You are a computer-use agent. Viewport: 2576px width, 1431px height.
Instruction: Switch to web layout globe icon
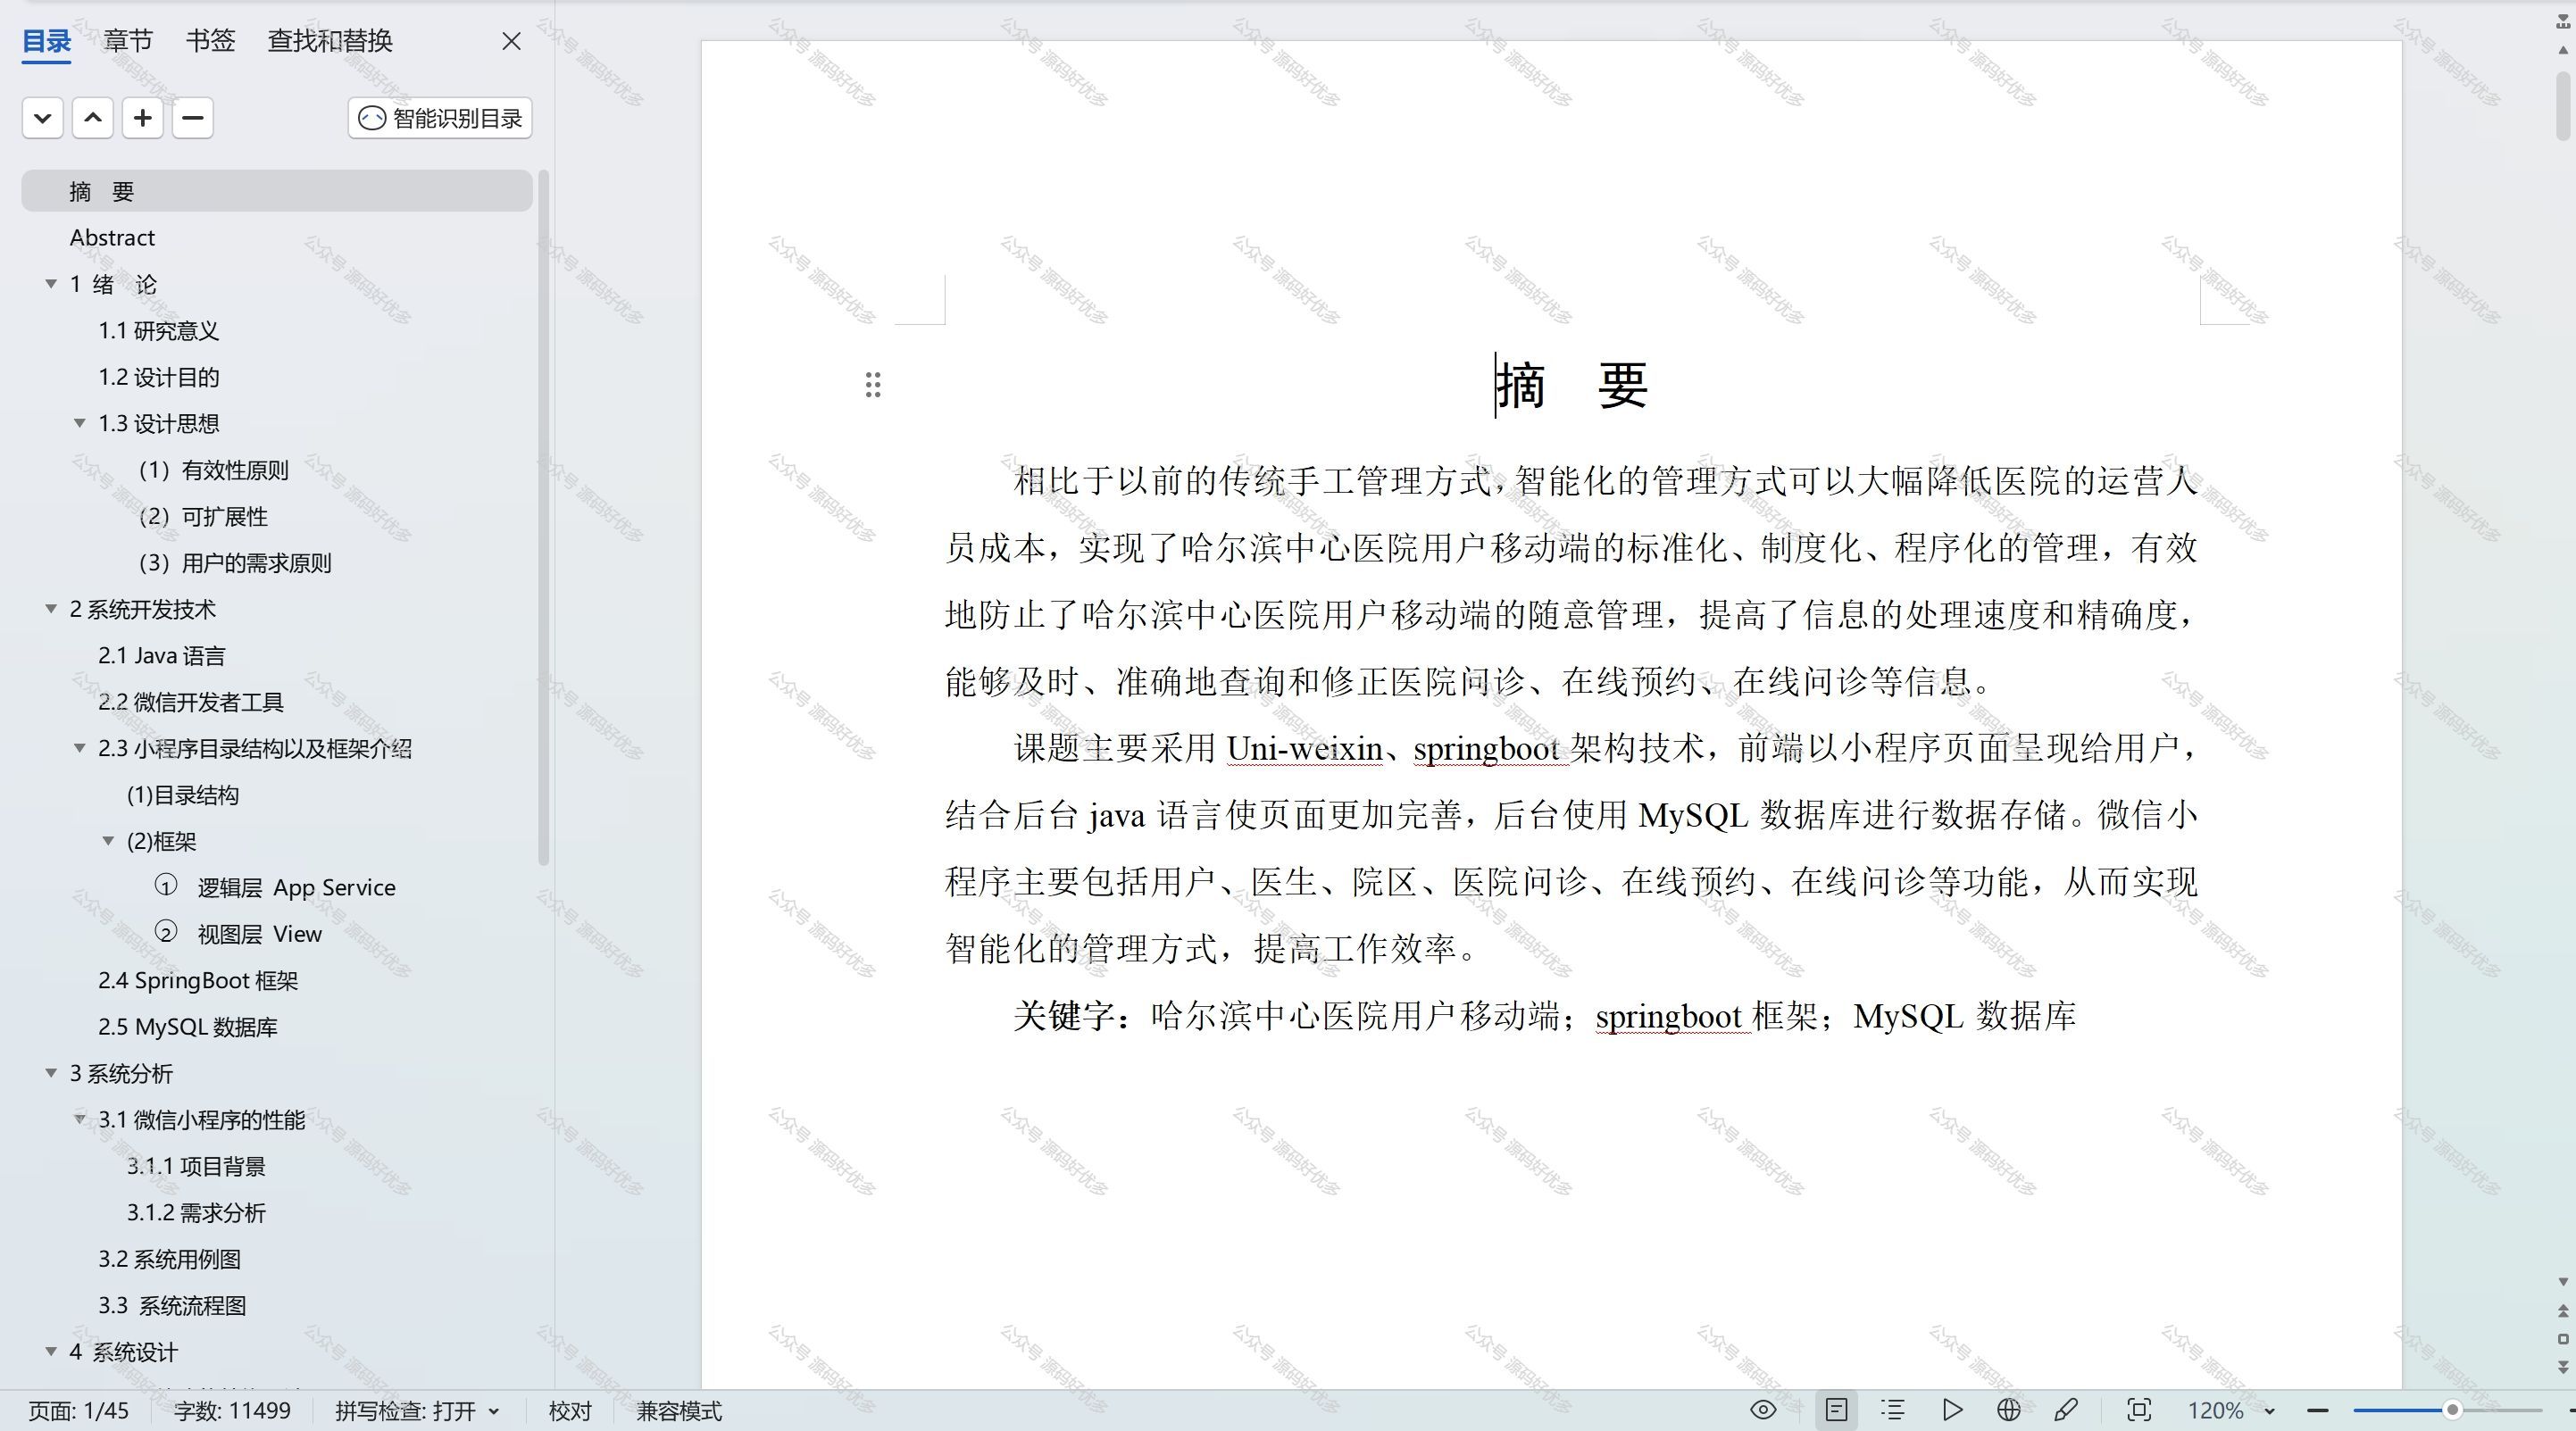coord(2008,1410)
